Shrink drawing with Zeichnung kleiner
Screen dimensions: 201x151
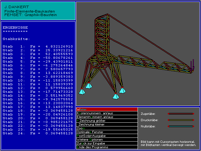[x=107, y=125]
